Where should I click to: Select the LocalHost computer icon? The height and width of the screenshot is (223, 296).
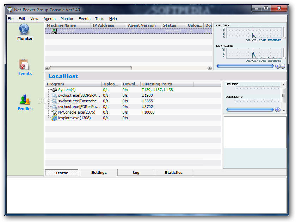(x=54, y=31)
